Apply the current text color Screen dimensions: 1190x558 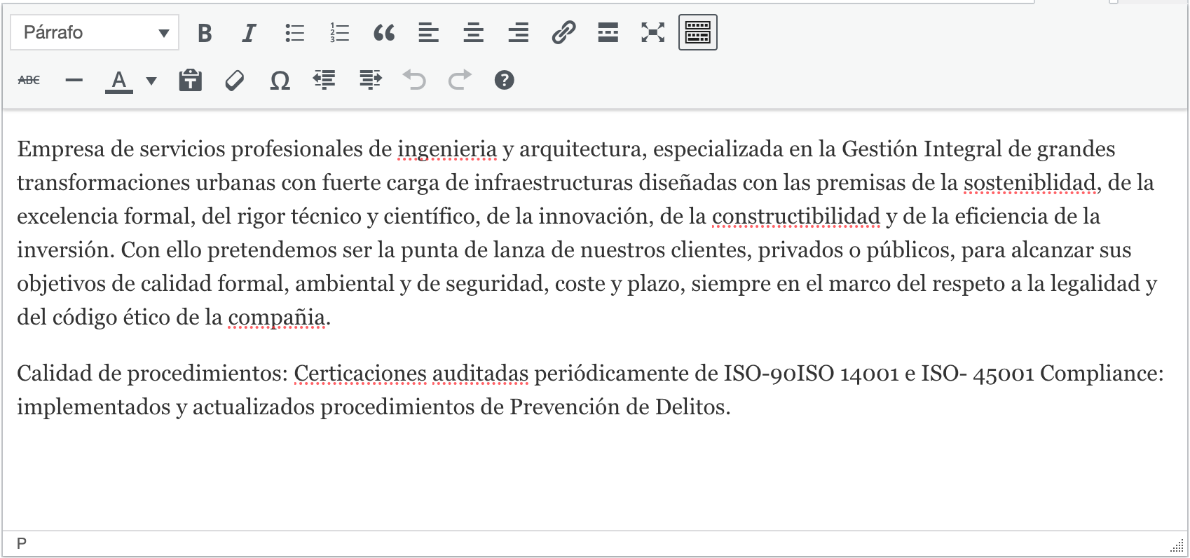click(119, 80)
